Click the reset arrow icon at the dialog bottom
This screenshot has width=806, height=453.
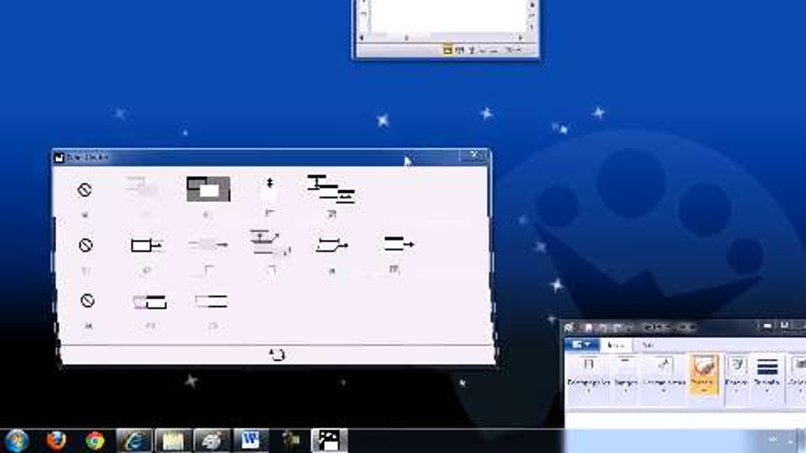coord(277,355)
